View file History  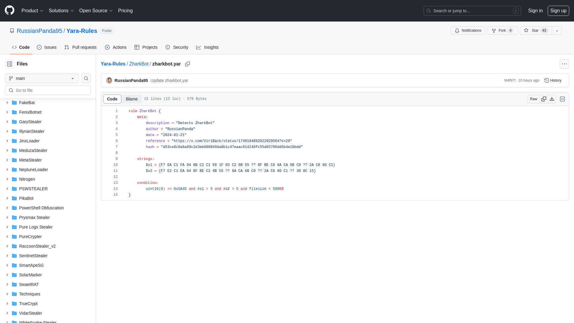[553, 80]
